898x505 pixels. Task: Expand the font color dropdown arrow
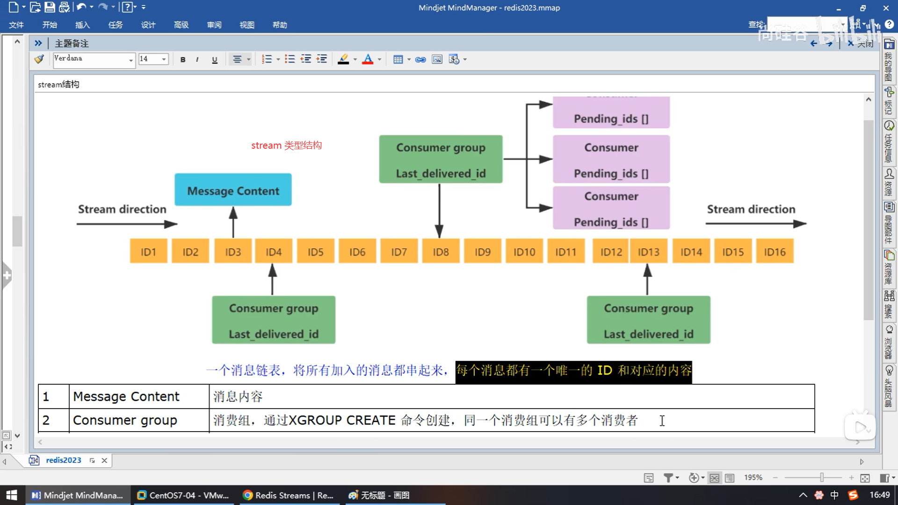click(x=379, y=59)
